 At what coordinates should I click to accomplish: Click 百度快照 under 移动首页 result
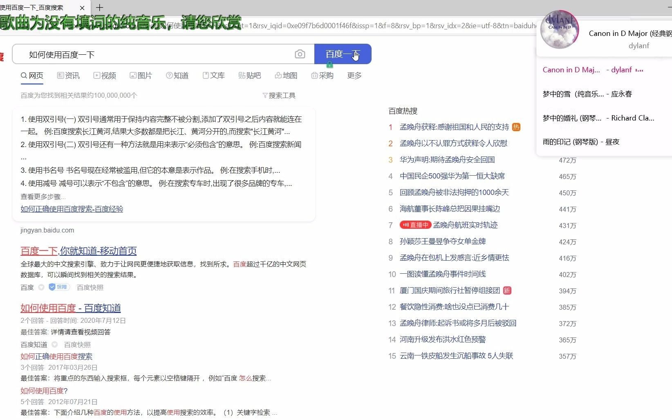(90, 287)
